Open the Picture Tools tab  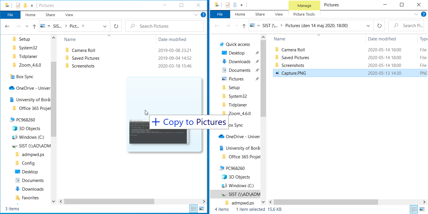[x=304, y=14]
